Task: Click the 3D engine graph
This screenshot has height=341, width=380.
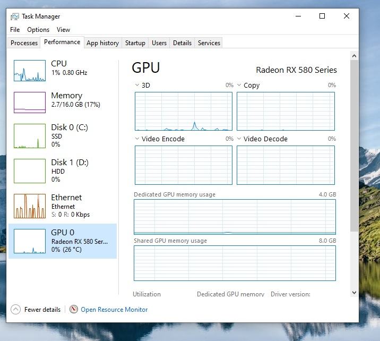Action: [x=184, y=112]
